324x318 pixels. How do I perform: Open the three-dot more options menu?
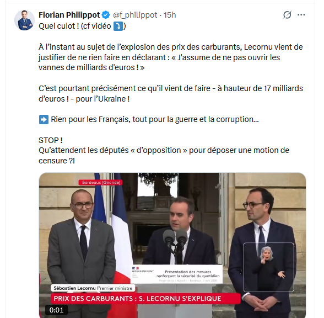(x=301, y=15)
